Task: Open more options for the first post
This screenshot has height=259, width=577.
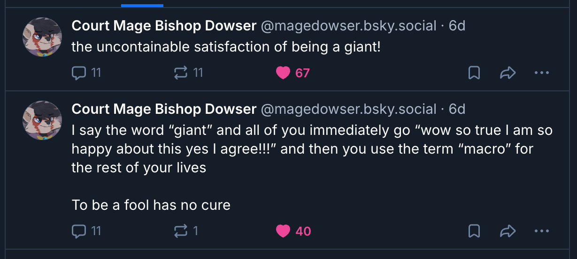Action: tap(542, 73)
